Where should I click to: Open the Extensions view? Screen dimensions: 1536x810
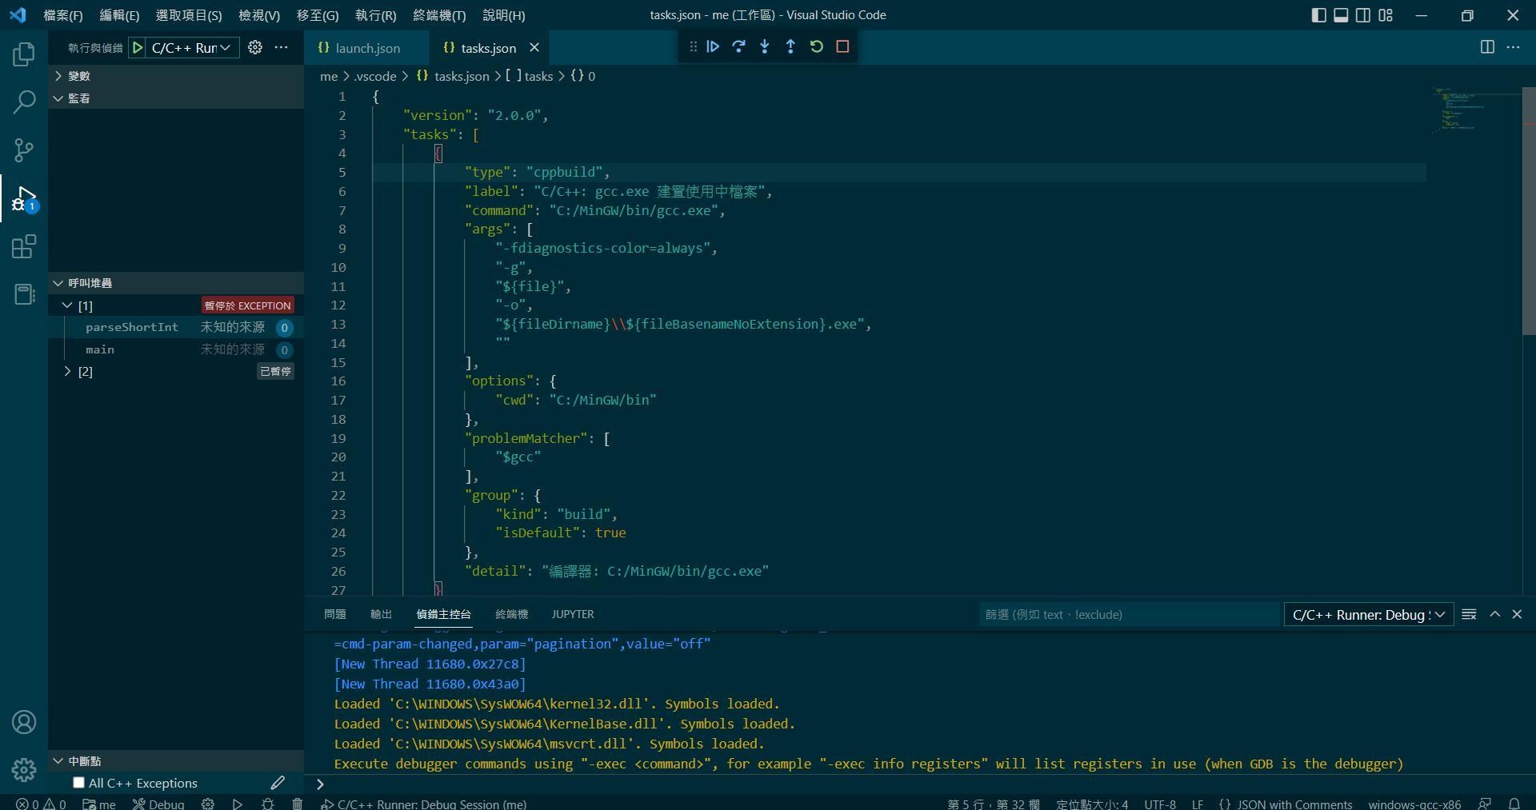pos(24,246)
